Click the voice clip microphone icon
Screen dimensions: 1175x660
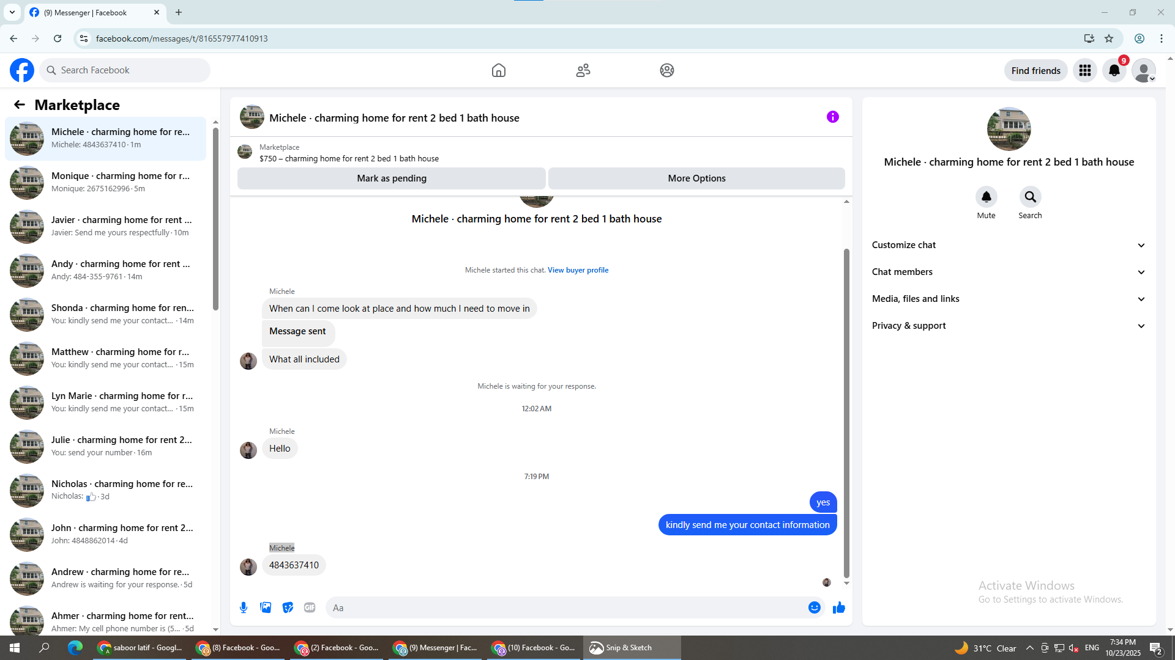click(244, 607)
